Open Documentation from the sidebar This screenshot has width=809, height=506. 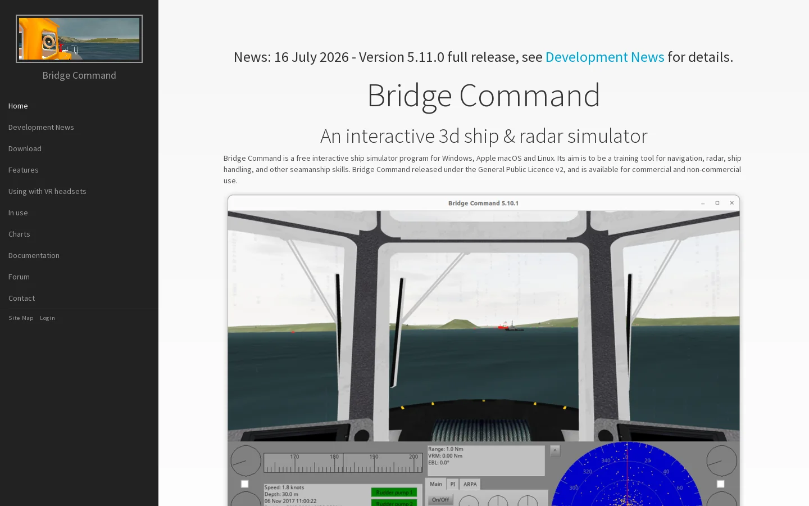pyautogui.click(x=34, y=255)
